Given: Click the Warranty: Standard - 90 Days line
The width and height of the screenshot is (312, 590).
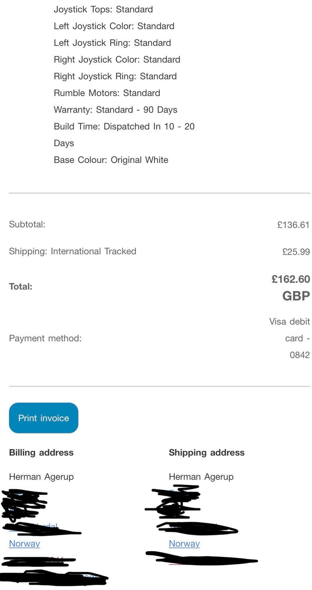Looking at the screenshot, I should click(115, 110).
